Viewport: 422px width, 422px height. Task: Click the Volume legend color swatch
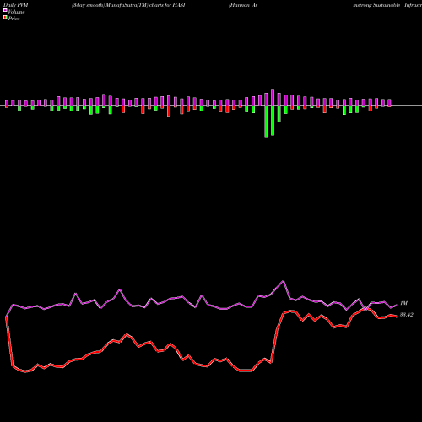click(5, 10)
